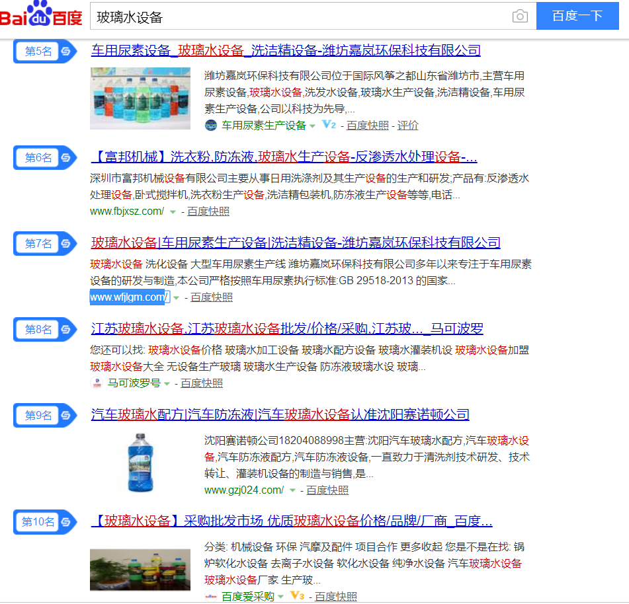Viewport: 629px width, 604px height.
Task: Click the camera image-search icon
Action: coord(520,16)
